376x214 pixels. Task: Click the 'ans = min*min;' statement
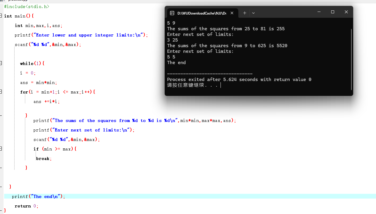pyautogui.click(x=39, y=83)
